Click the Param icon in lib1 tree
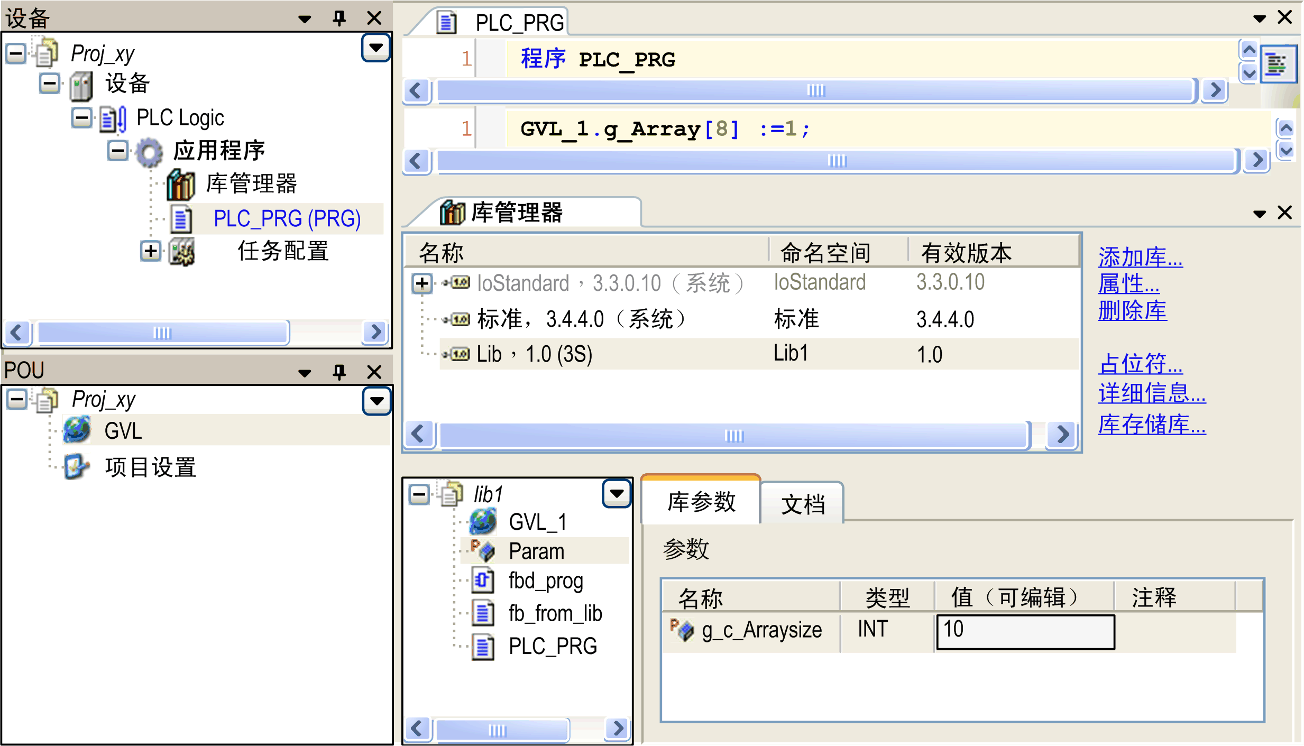1304x746 pixels. click(482, 551)
